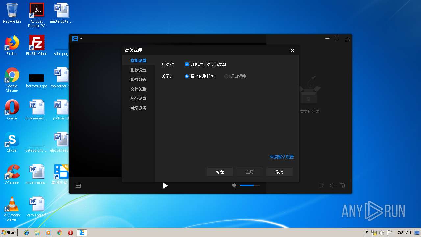Confirm with the 确定 button
The width and height of the screenshot is (421, 237).
220,172
